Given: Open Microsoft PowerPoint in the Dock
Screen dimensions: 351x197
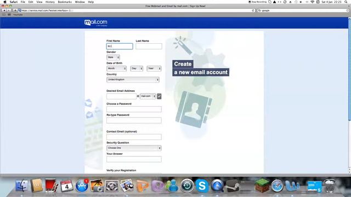Looking at the screenshot, I should coord(142,186).
